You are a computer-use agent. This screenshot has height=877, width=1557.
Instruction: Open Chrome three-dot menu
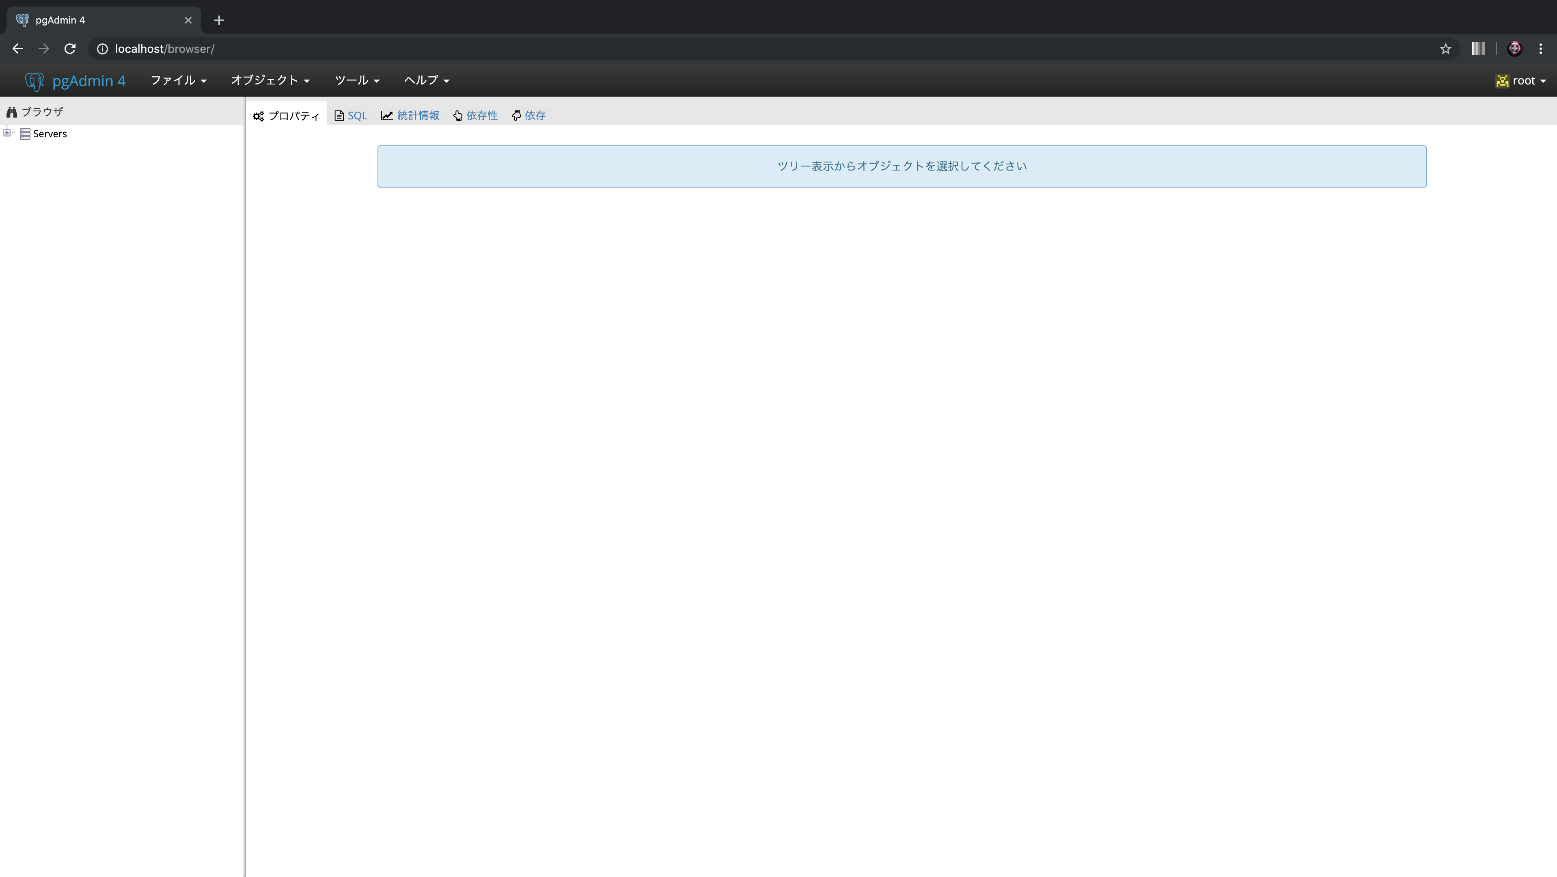tap(1540, 49)
